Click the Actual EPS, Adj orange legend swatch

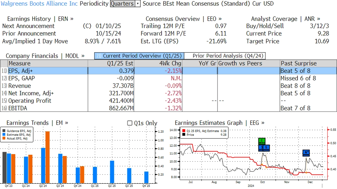(x=4, y=139)
